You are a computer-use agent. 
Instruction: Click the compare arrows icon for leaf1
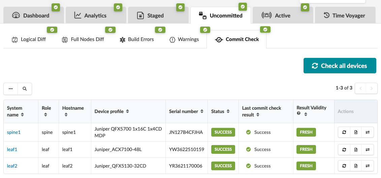pos(368,149)
